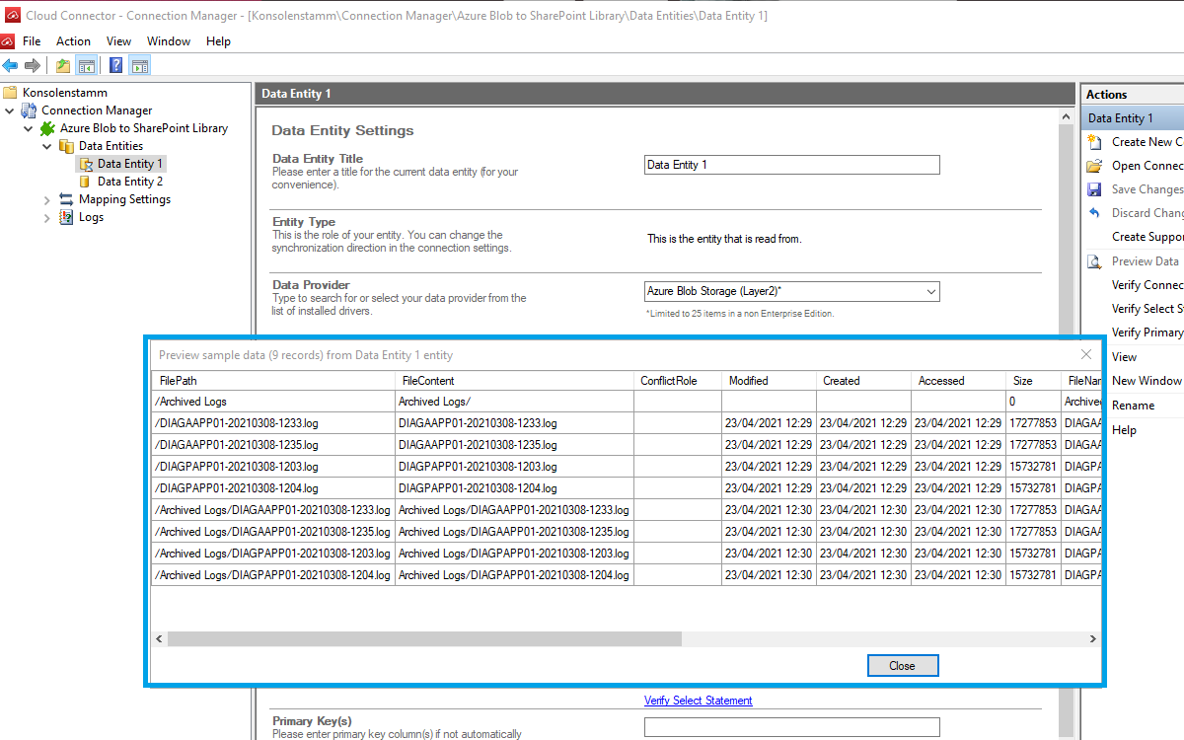This screenshot has height=740, width=1184.
Task: Click the horizontal scrollbar in preview grid
Action: tap(424, 639)
